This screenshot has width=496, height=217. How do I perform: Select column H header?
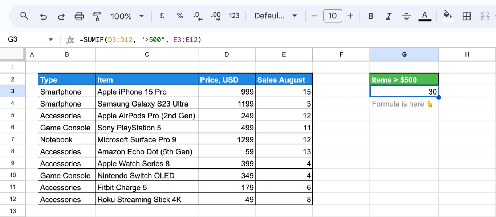click(467, 54)
